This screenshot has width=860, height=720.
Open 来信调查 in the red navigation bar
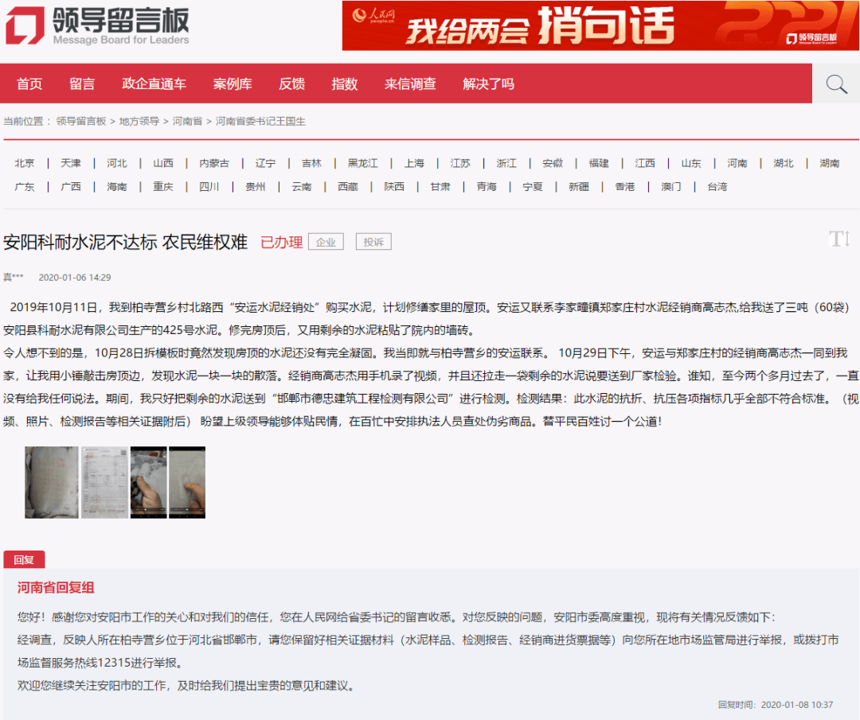[x=410, y=84]
